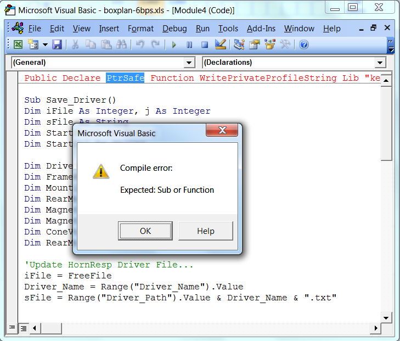Open the File menu

35,29
